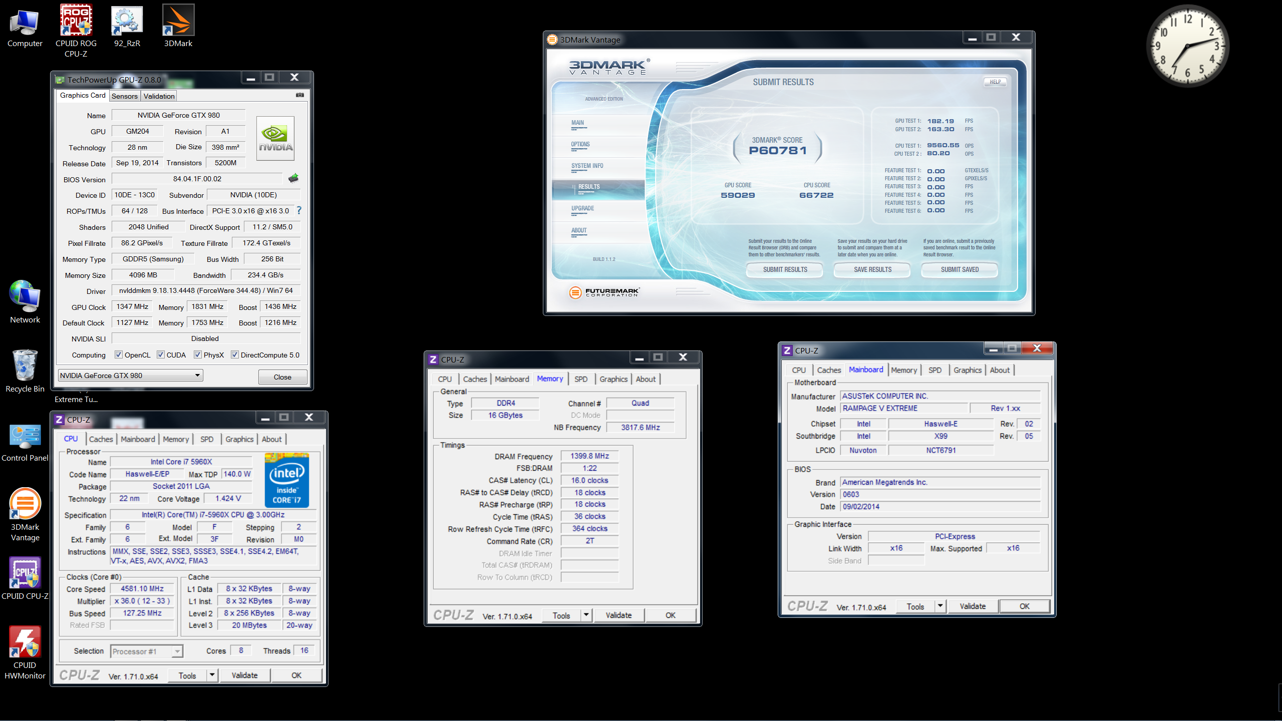Click OK in CPU-Z Mainboard window
This screenshot has height=721, width=1282.
(x=1024, y=606)
